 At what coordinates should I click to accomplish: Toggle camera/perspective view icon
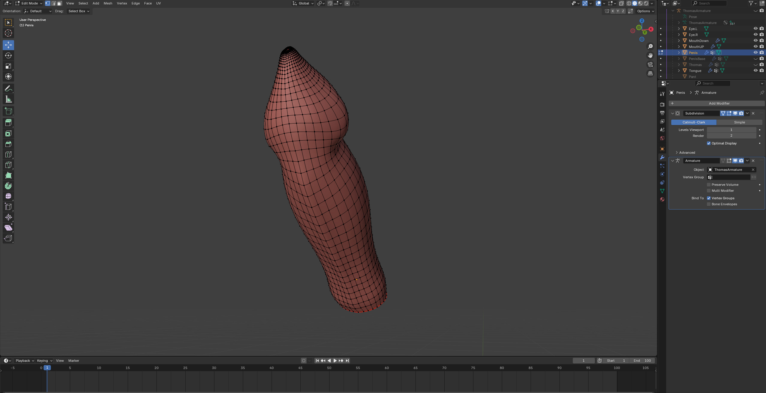coord(650,64)
